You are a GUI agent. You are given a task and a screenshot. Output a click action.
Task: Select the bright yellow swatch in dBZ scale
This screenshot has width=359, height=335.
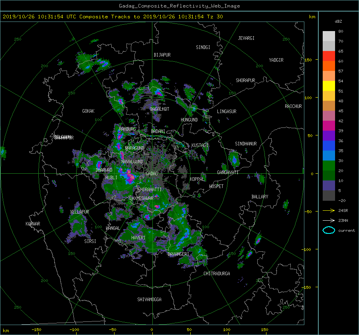(329, 86)
